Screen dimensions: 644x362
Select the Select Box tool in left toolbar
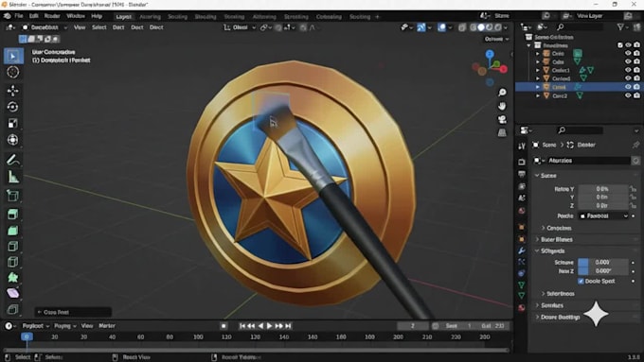click(12, 56)
